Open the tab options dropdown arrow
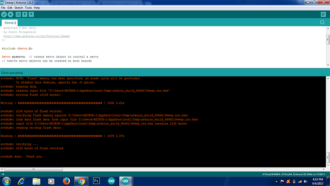 322,22
